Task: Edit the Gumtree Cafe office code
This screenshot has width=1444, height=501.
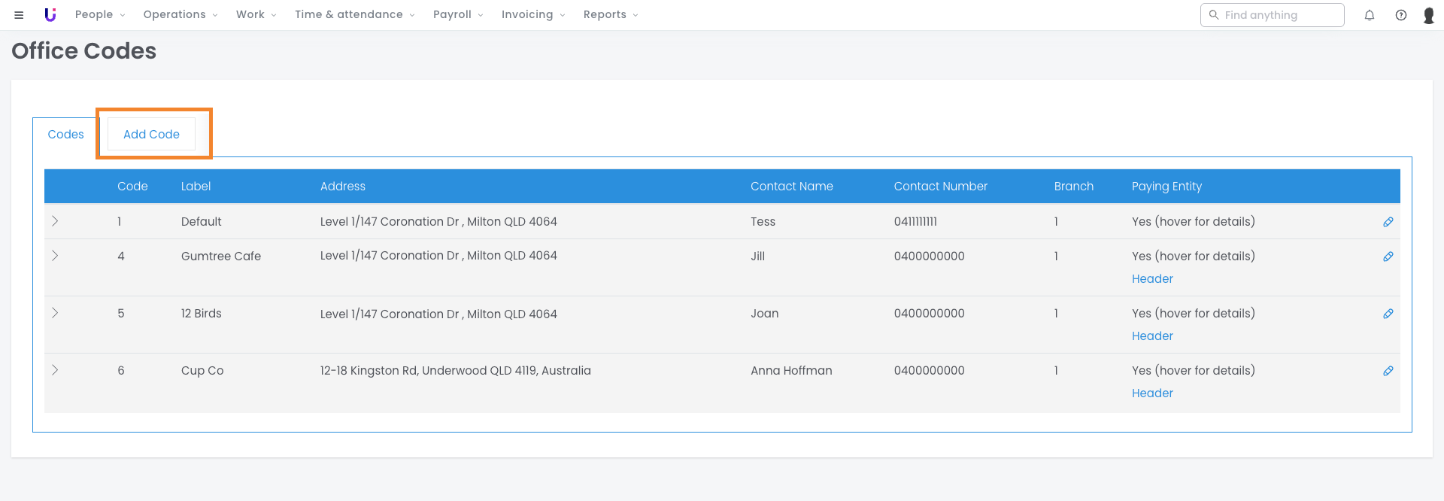Action: point(1388,257)
